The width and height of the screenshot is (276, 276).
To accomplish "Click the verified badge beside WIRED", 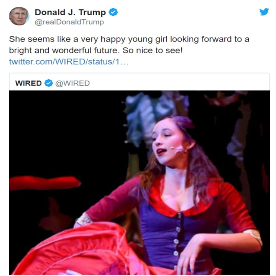I will tap(49, 83).
